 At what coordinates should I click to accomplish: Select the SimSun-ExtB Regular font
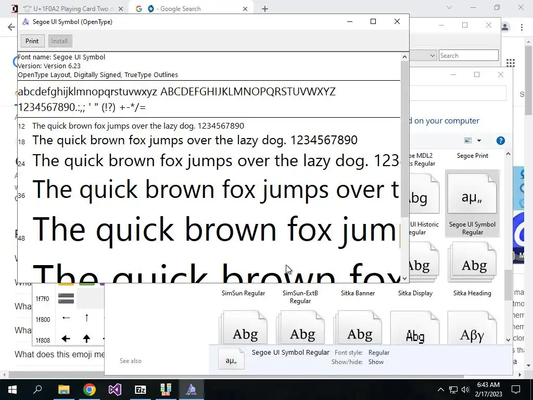300,296
